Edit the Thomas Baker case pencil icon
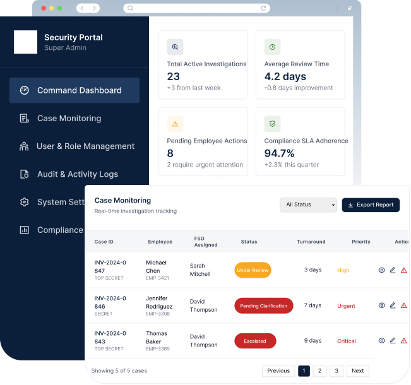 [x=393, y=341]
